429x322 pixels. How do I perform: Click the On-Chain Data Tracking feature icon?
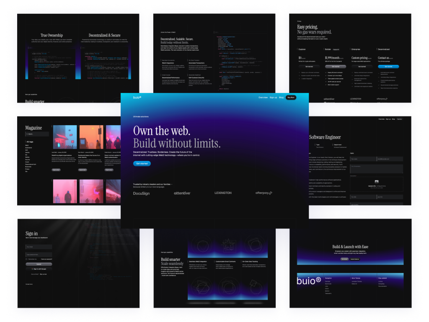click(x=255, y=245)
